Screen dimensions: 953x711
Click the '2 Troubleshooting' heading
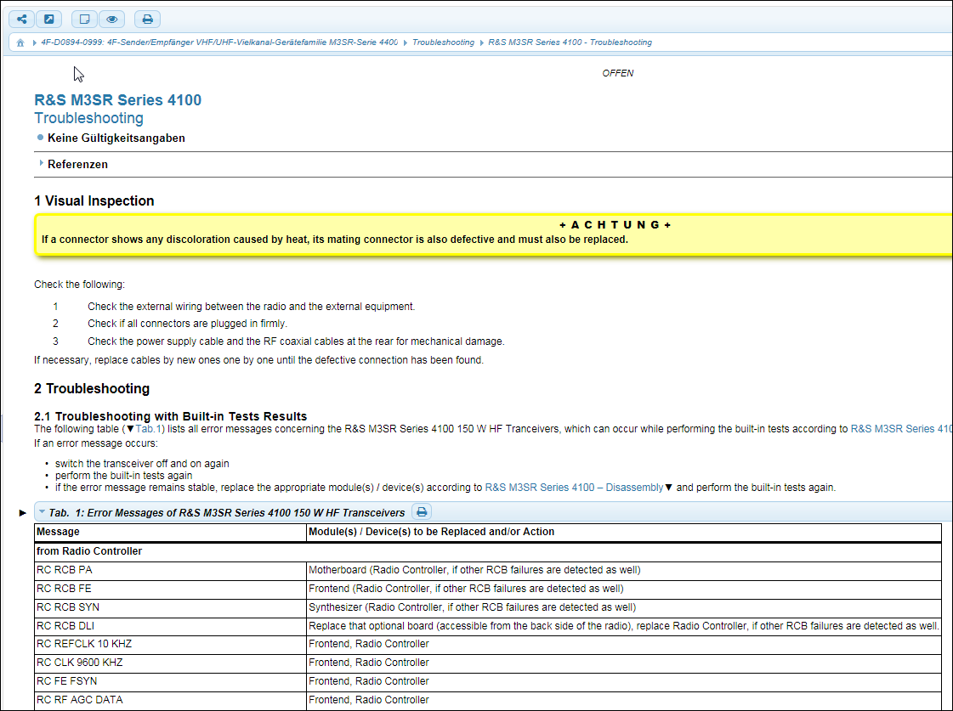(92, 388)
